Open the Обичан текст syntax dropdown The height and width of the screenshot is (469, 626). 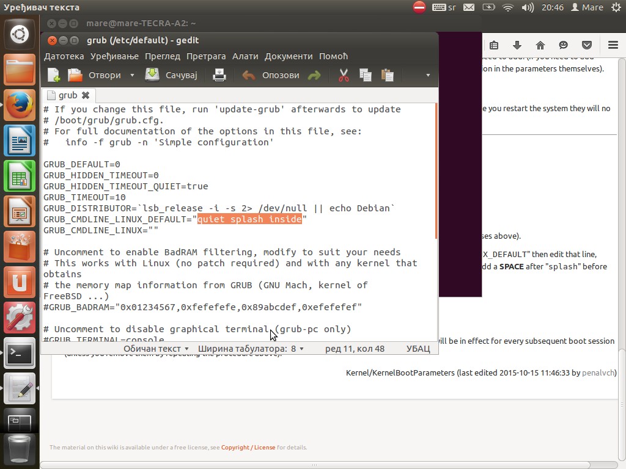coord(156,349)
